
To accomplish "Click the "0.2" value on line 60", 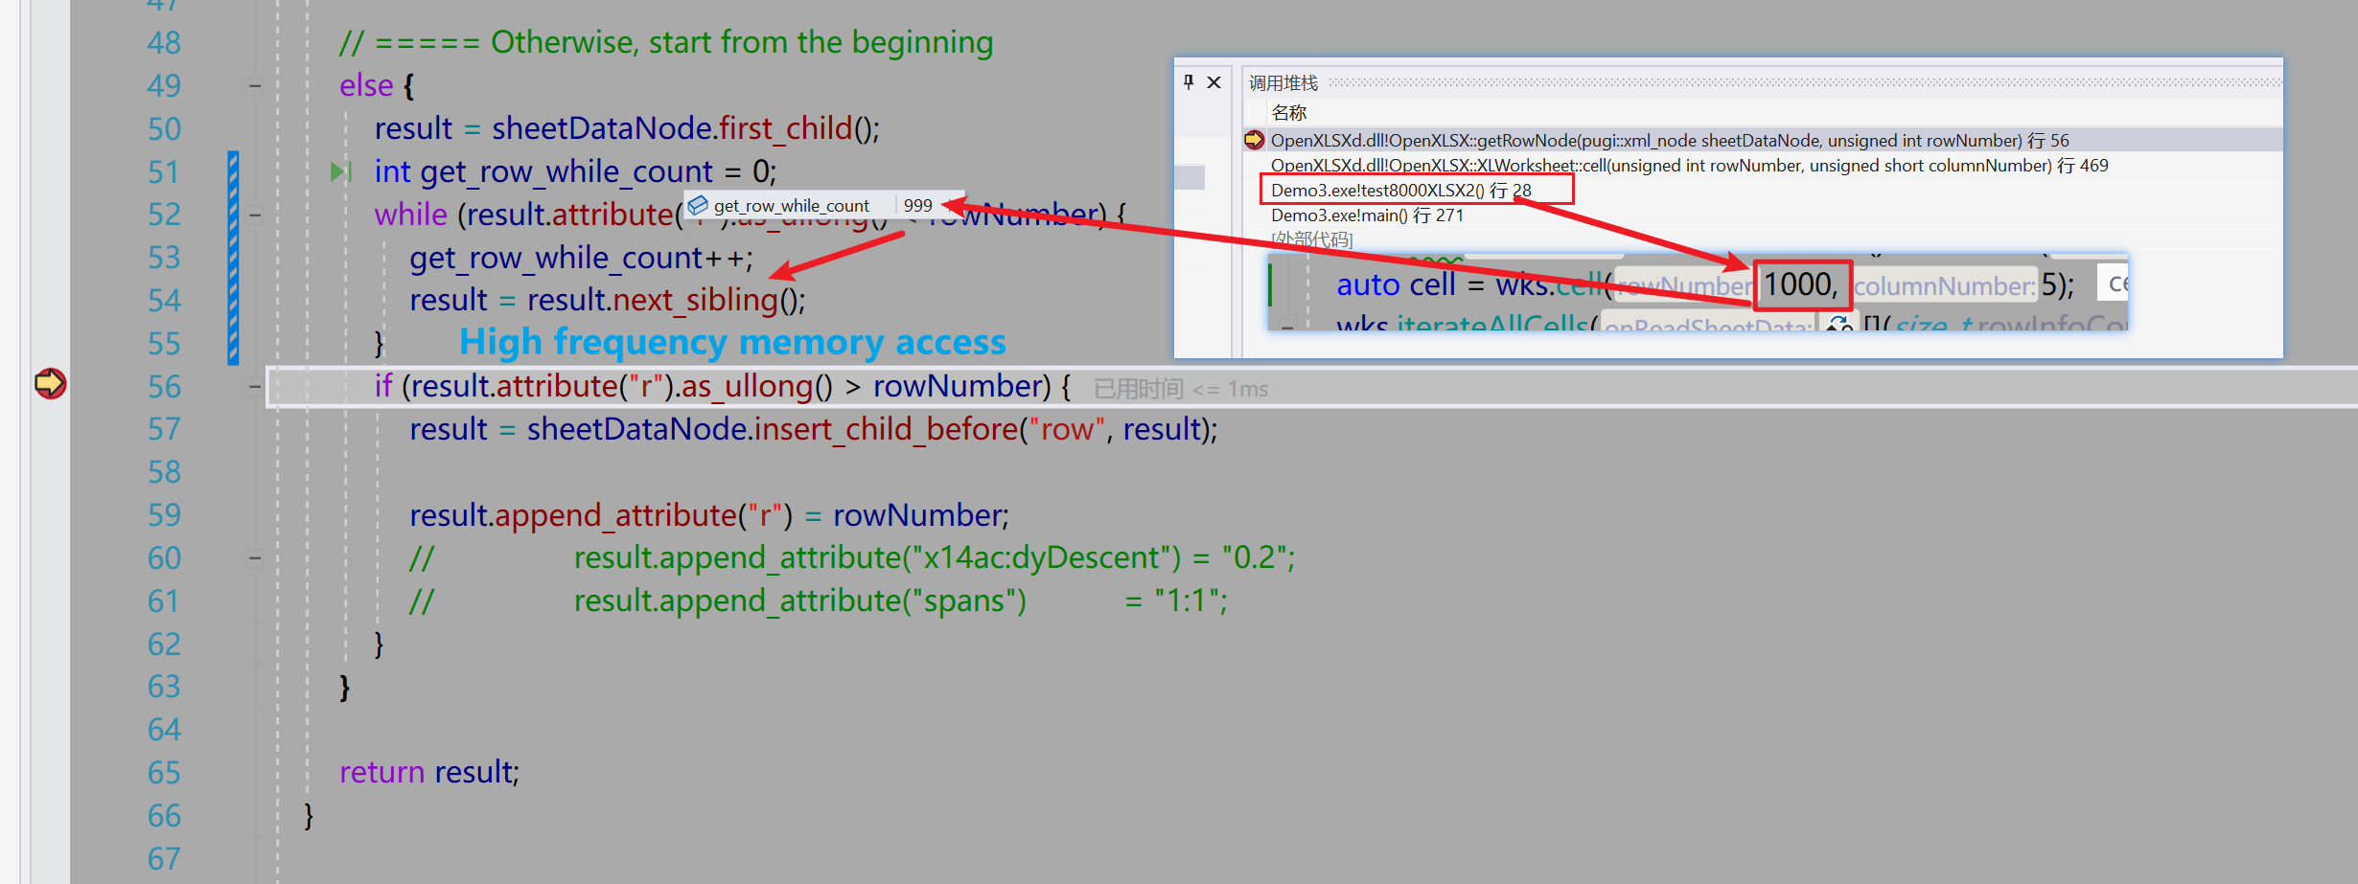I will click(1253, 557).
